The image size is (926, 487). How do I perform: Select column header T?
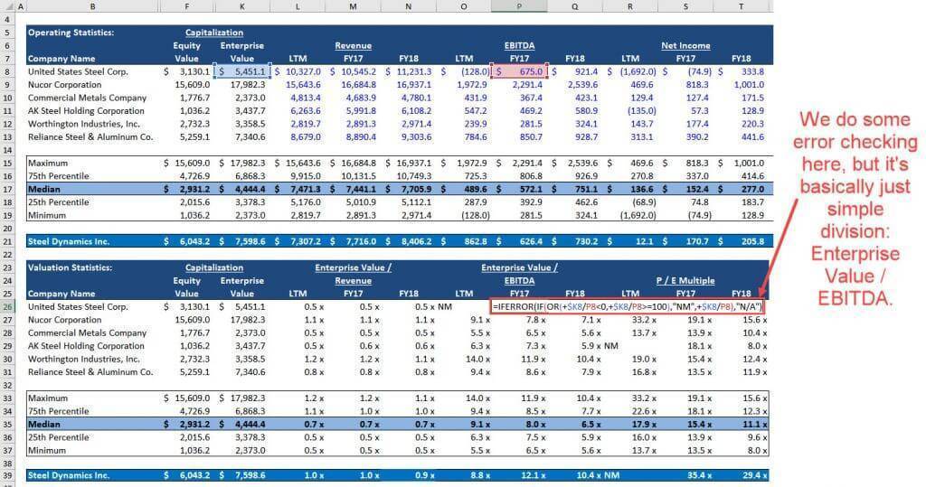(x=742, y=6)
